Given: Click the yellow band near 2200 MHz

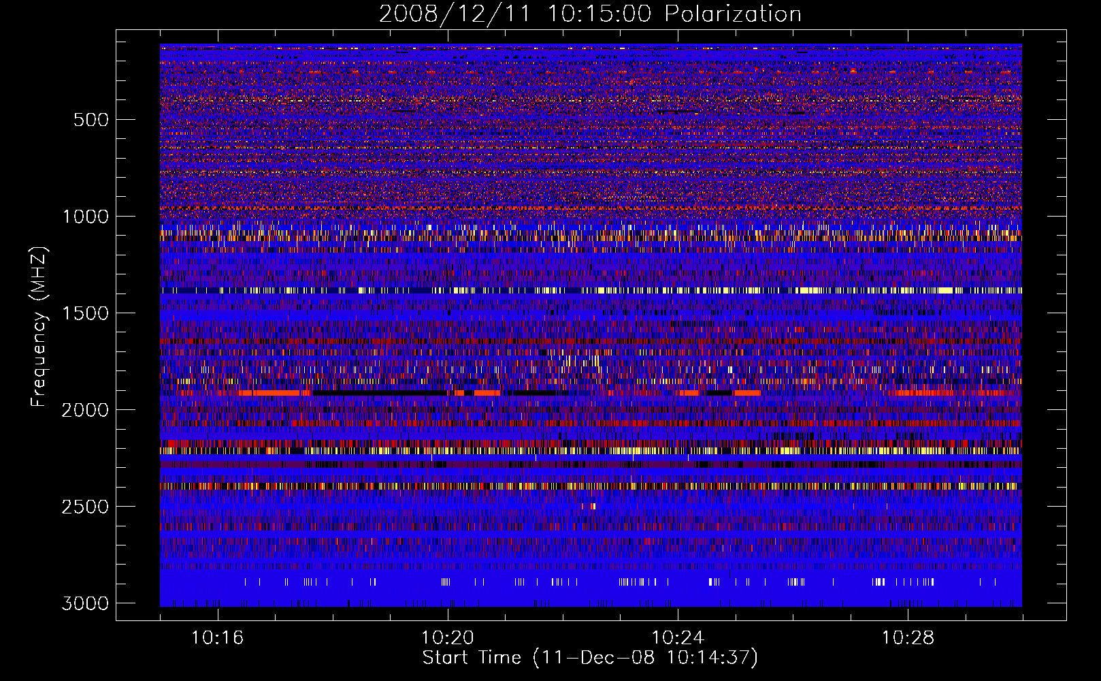Looking at the screenshot, I should [591, 451].
